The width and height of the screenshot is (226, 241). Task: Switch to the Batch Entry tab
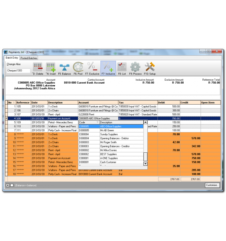[x=12, y=58]
